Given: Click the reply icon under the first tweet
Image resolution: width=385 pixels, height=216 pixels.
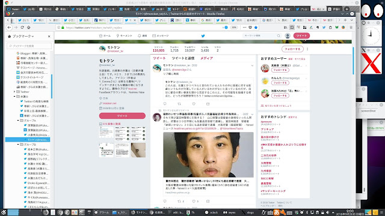Looking at the screenshot, I should 165,104.
